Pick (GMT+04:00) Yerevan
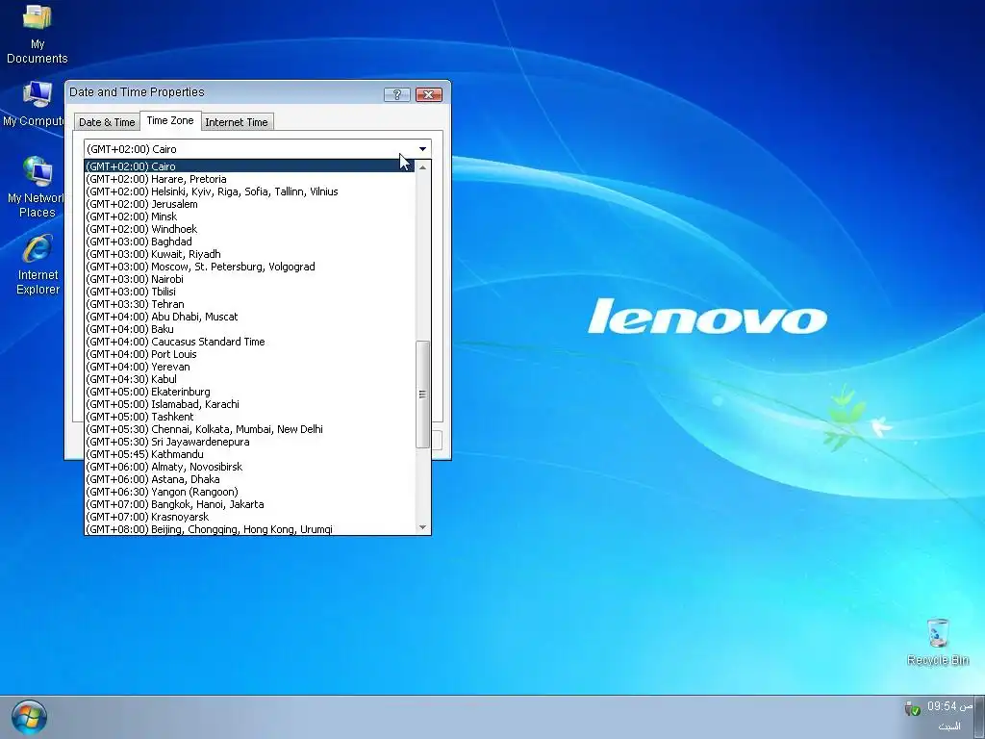Screen dimensions: 985x739 click(249, 367)
